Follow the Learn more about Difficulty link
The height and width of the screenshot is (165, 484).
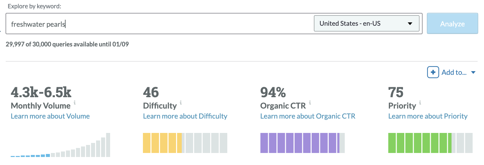coord(185,116)
